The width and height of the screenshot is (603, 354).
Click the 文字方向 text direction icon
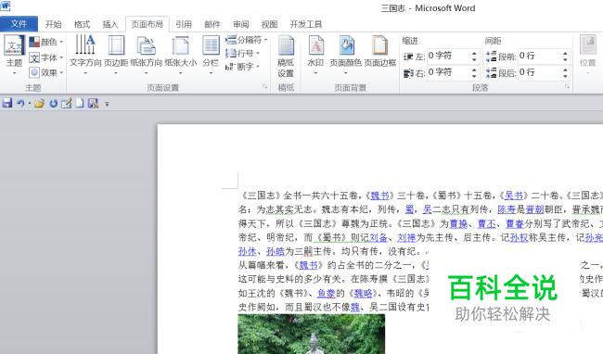tap(85, 44)
